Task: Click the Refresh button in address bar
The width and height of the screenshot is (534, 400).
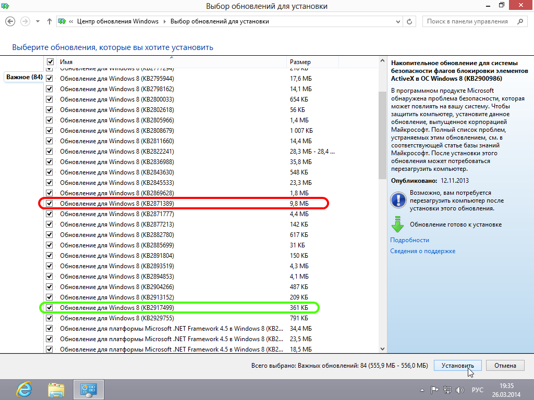Action: (x=409, y=21)
